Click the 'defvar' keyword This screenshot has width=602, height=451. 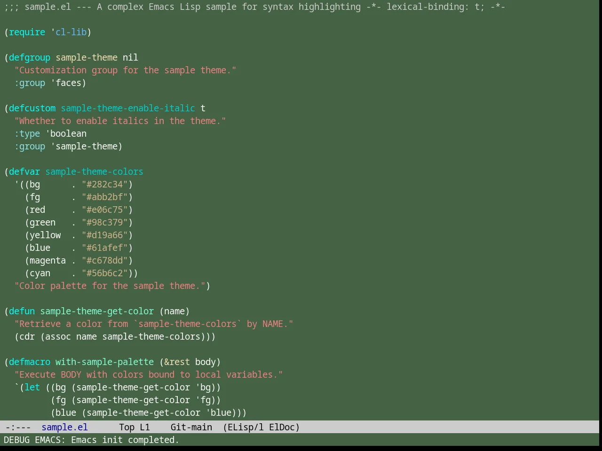(24, 171)
